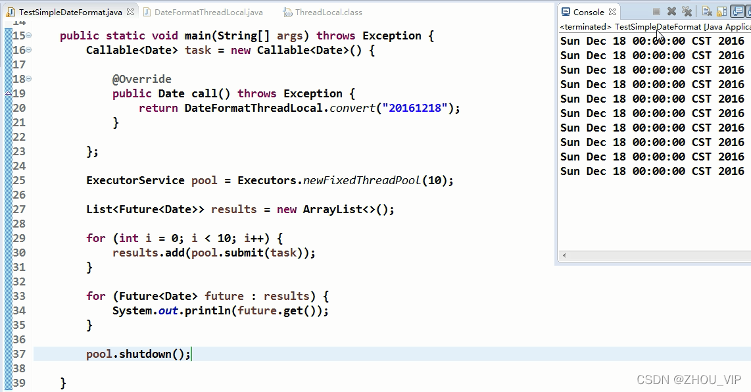Click the warning icon on TestSimpleDateFormat.java tab
The height and width of the screenshot is (392, 751).
pyautogui.click(x=12, y=11)
